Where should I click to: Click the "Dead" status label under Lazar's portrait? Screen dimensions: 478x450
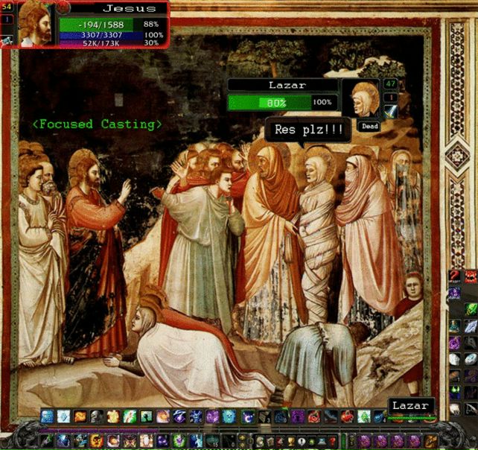click(x=368, y=127)
